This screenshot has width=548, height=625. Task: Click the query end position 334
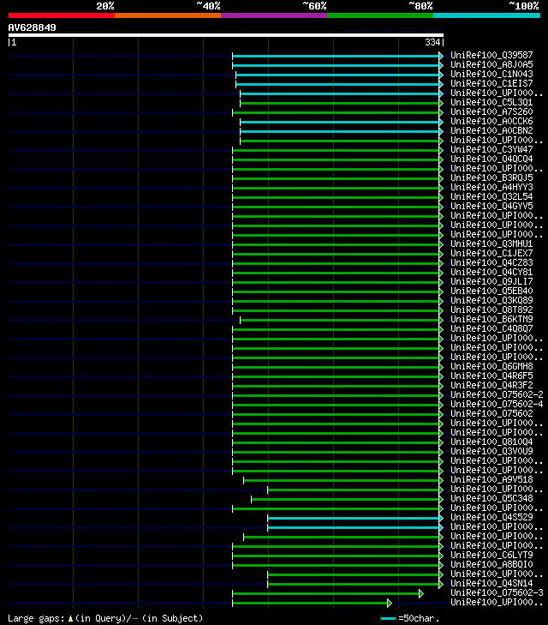[432, 42]
